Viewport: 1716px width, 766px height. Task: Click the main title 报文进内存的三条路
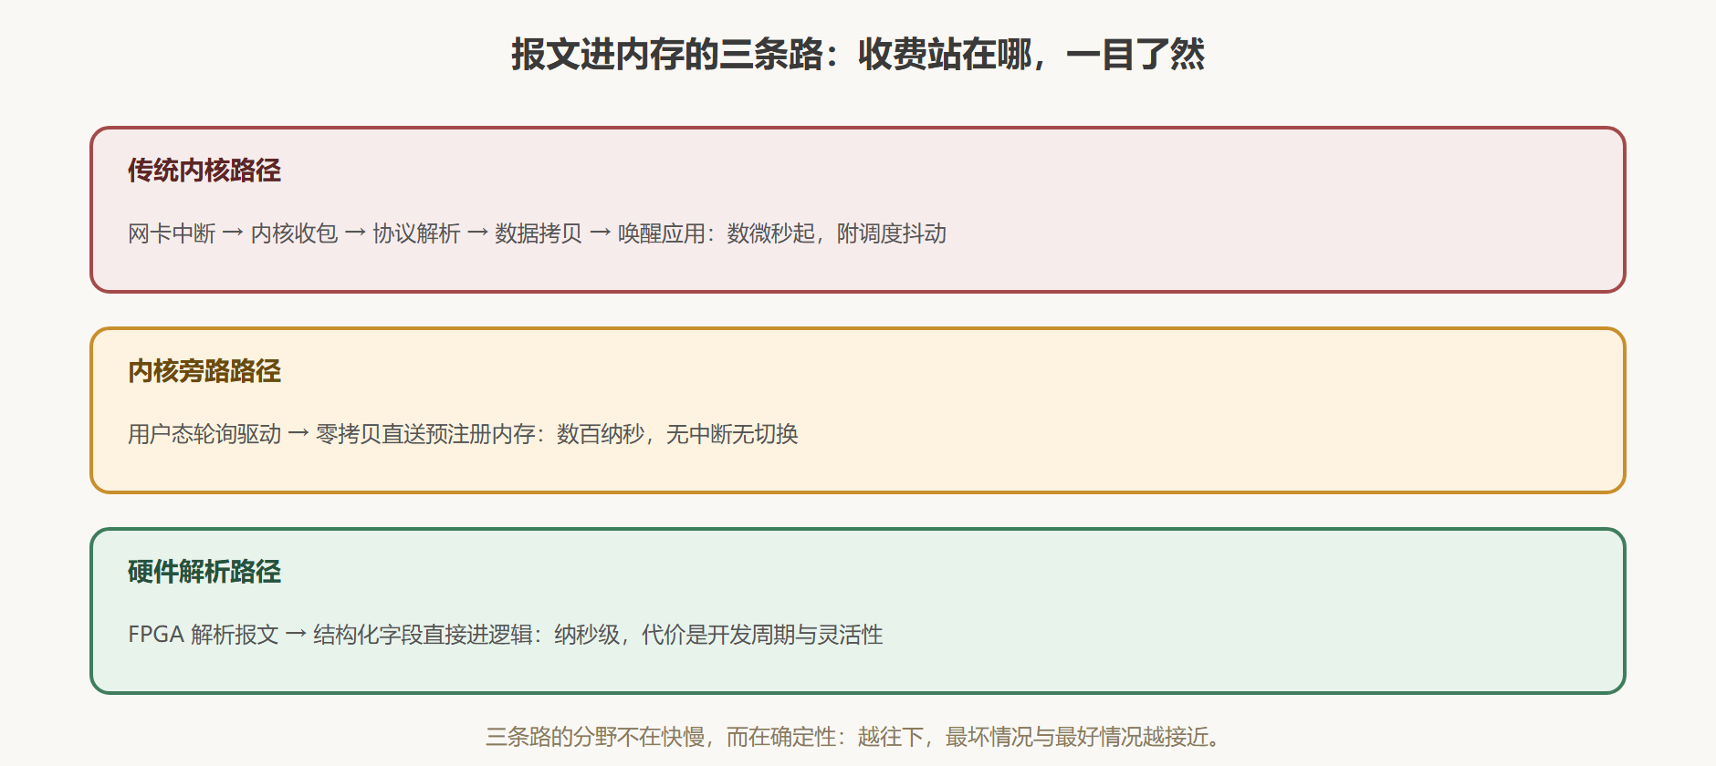coord(858,55)
